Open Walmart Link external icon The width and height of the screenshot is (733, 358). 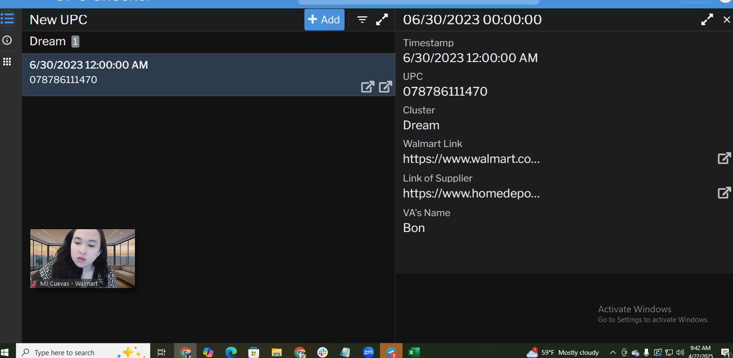[724, 159]
